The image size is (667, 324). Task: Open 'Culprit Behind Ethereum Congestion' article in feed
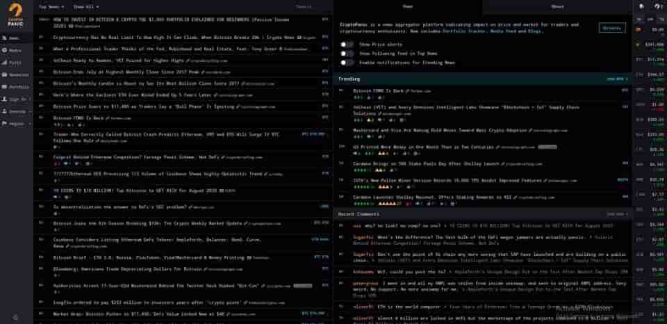pos(136,157)
